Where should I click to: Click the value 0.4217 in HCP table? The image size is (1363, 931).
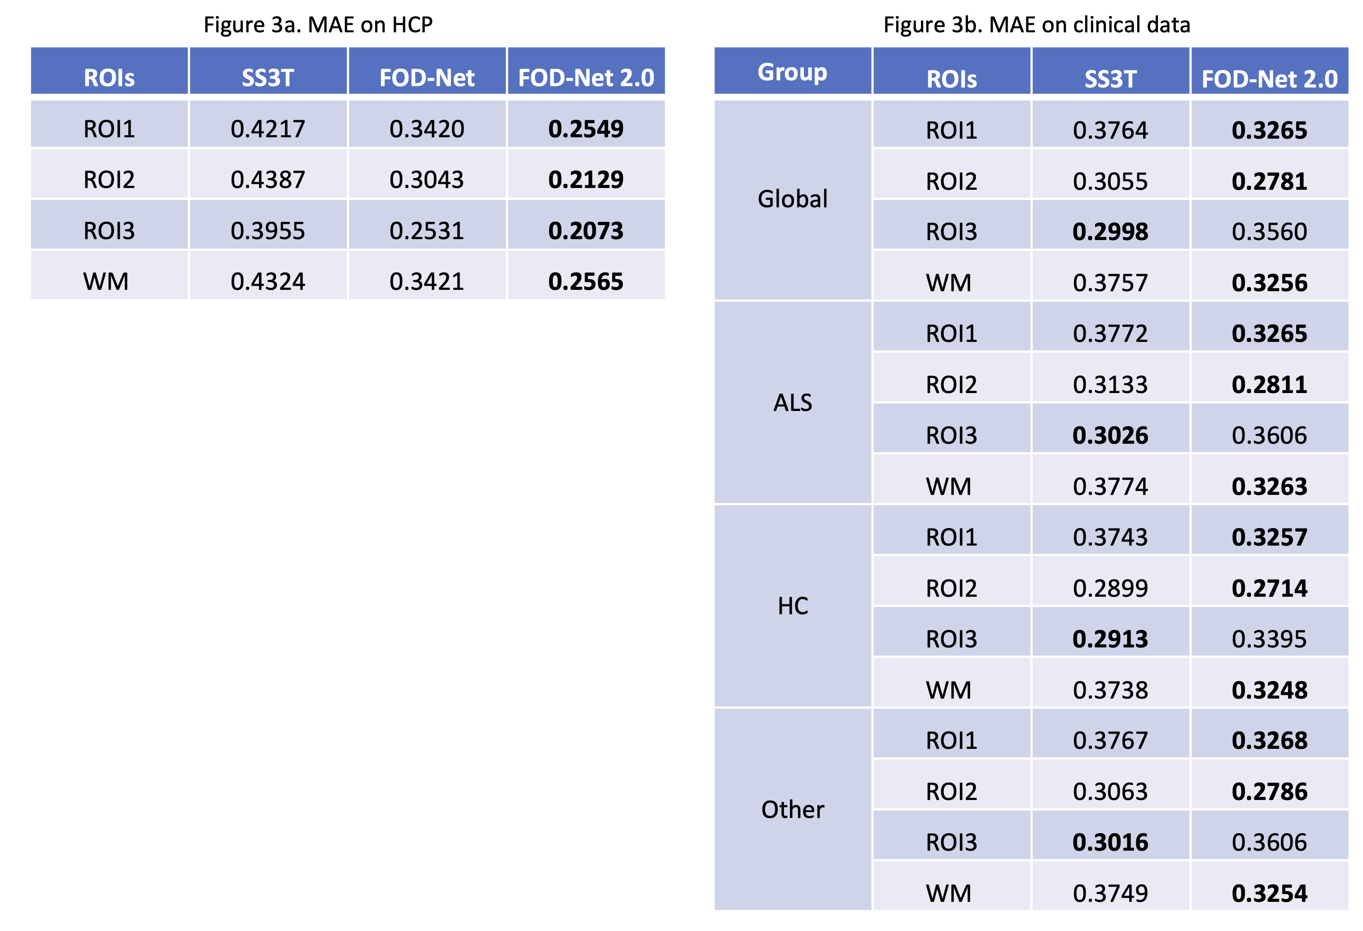point(268,129)
